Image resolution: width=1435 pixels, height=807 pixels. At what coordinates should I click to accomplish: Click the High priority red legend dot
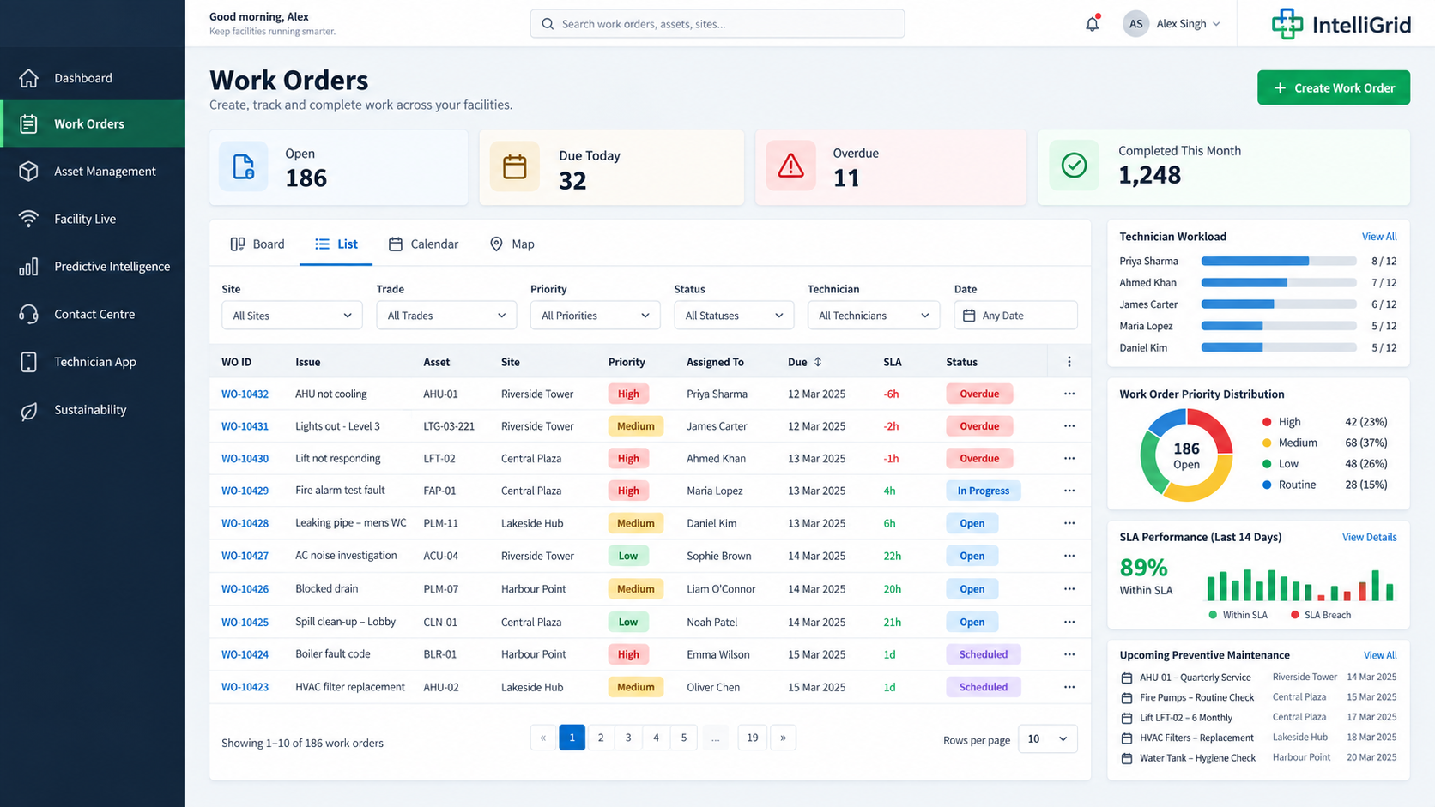click(x=1267, y=422)
